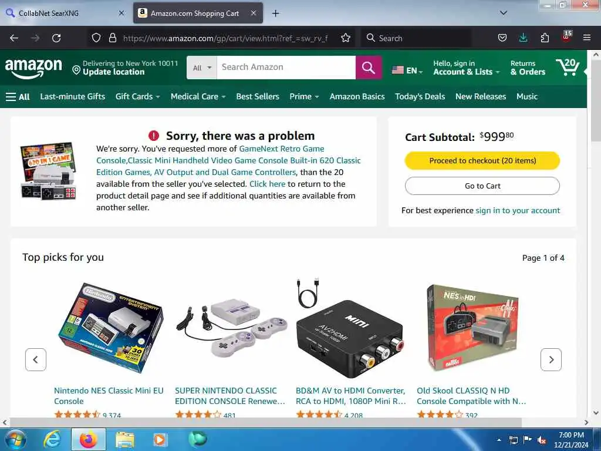
Task: Open Today's Deals in nav bar
Action: [x=420, y=97]
